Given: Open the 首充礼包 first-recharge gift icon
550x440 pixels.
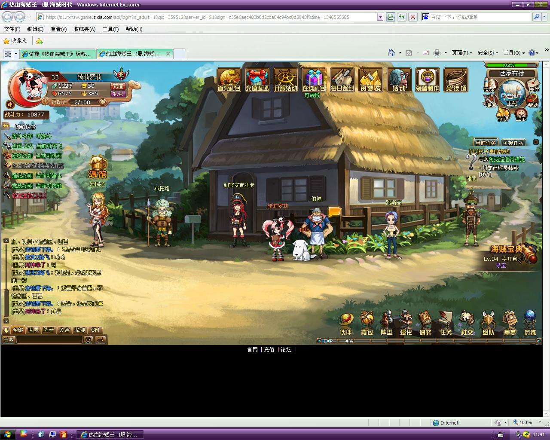Looking at the screenshot, I should click(x=229, y=80).
